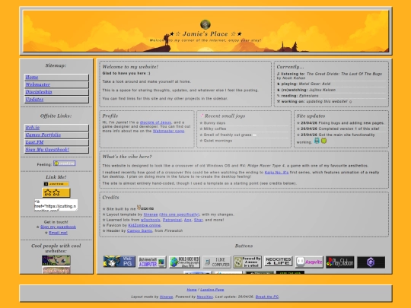Click the Web PG badge button
The height and width of the screenshot is (308, 411).
[119, 262]
